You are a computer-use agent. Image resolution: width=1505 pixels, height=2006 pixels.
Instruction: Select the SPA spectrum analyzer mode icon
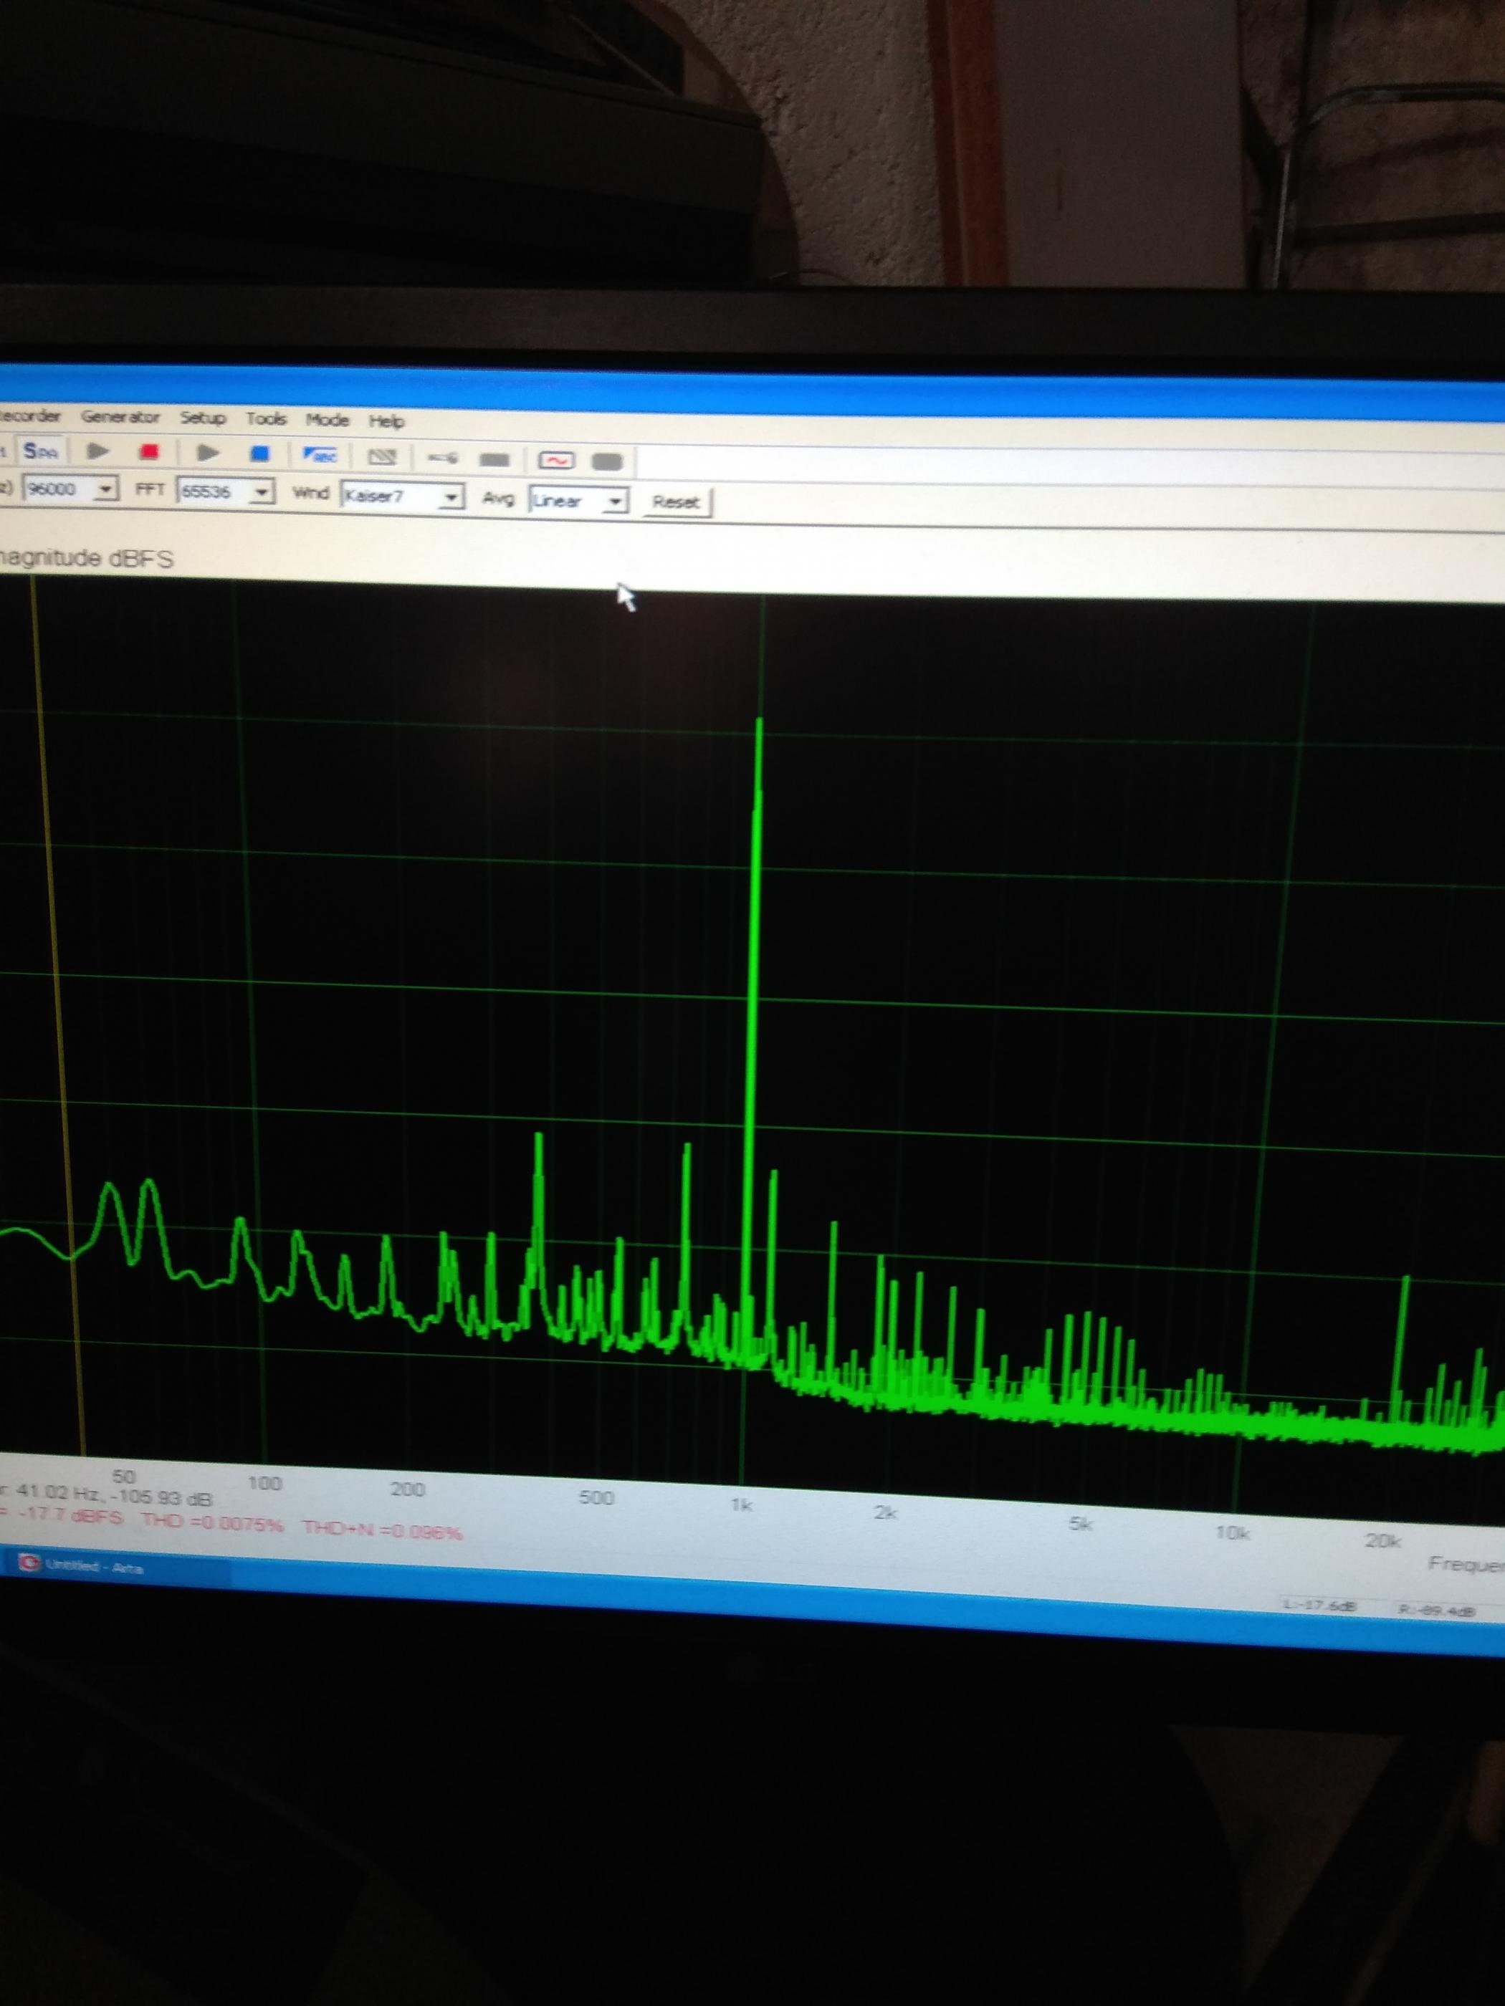tap(42, 451)
